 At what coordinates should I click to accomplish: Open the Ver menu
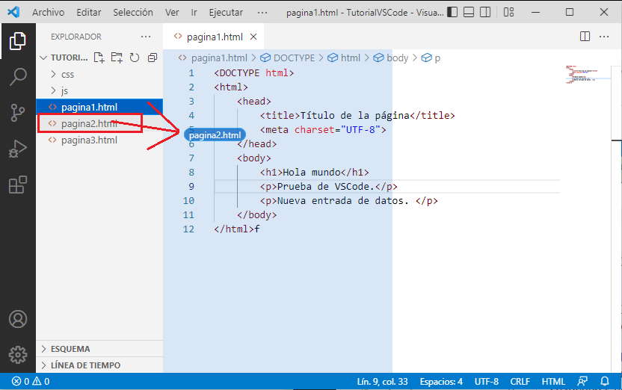pyautogui.click(x=172, y=12)
